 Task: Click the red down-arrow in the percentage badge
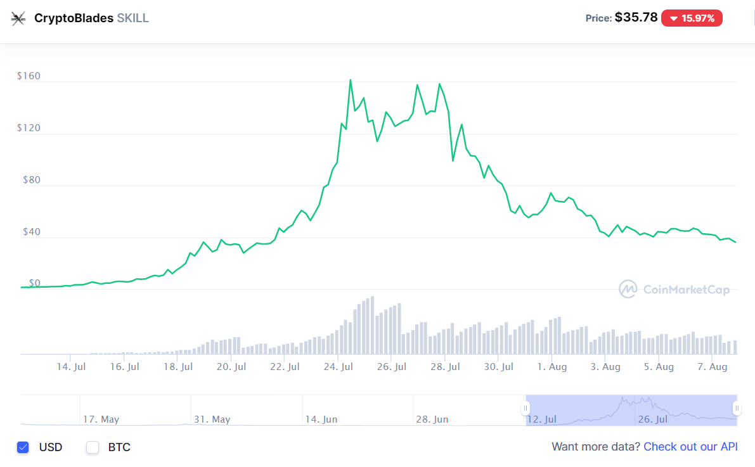pyautogui.click(x=674, y=18)
